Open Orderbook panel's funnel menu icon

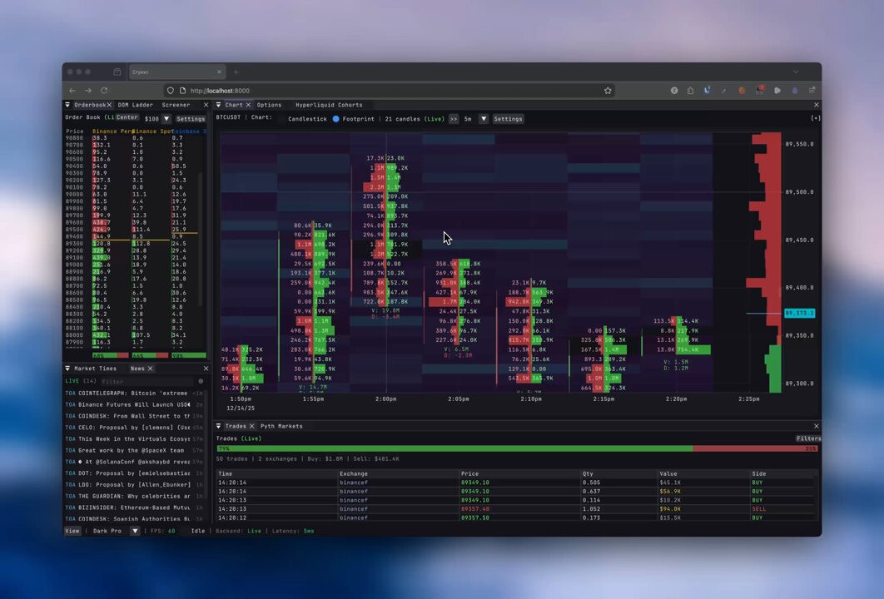67,105
